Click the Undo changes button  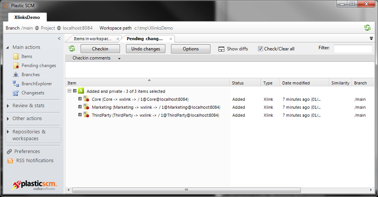pos(146,49)
